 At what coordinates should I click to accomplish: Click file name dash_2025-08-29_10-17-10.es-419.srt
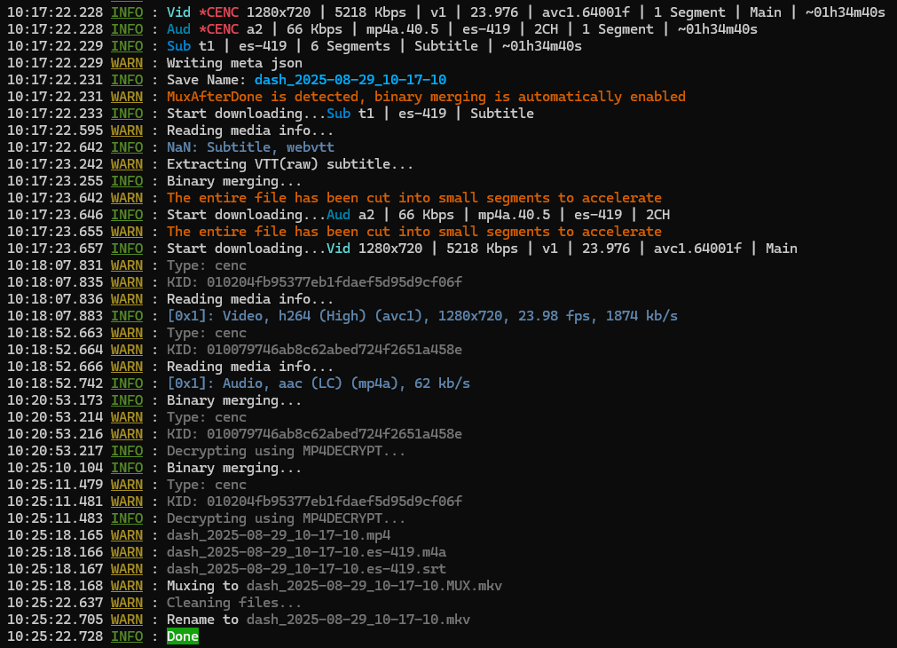click(306, 568)
